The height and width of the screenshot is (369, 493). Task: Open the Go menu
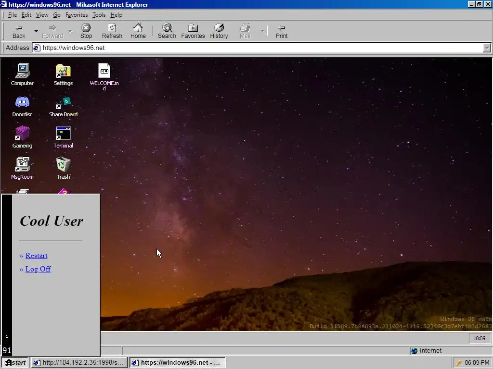(x=57, y=15)
